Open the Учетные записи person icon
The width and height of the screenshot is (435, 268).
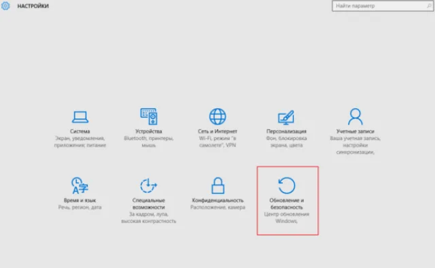[x=355, y=116]
